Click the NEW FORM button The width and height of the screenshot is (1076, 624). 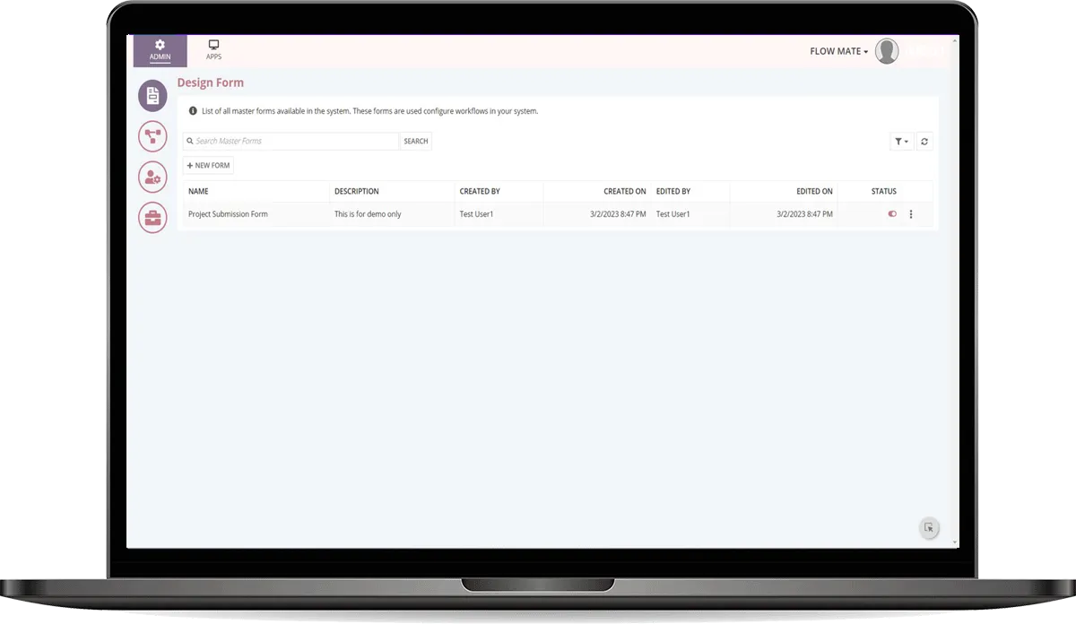(x=208, y=166)
